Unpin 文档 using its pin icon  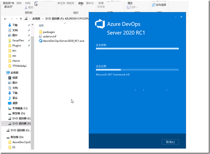pos(29,30)
